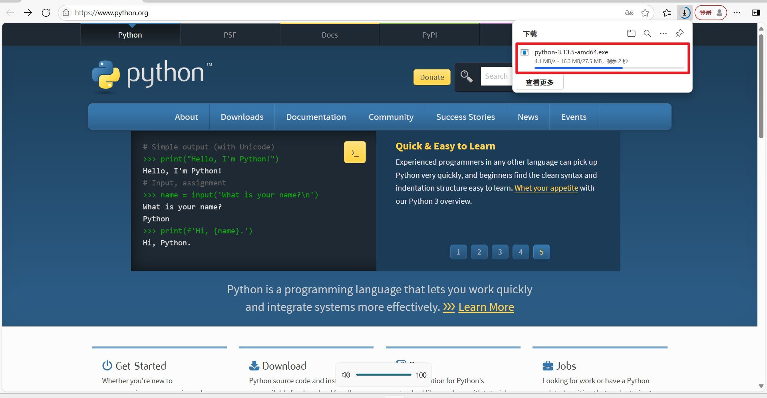Select the Python top tab
Image resolution: width=767 pixels, height=398 pixels.
(x=130, y=35)
